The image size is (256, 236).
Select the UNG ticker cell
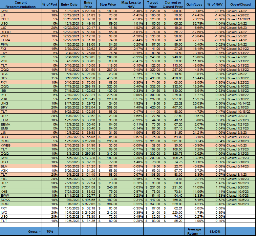[21, 103]
